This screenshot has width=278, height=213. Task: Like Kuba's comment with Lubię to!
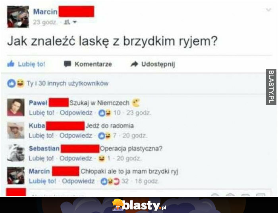pyautogui.click(x=41, y=136)
